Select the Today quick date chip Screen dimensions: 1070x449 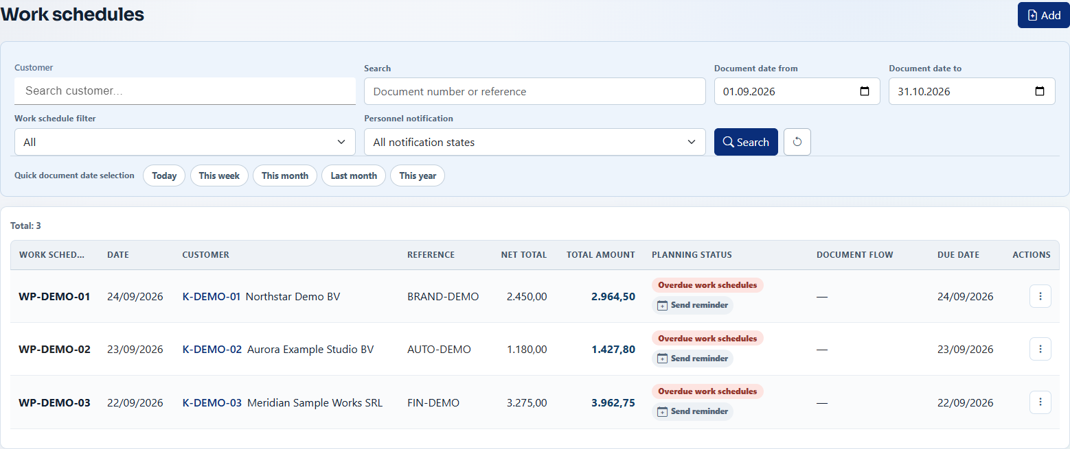coord(164,175)
